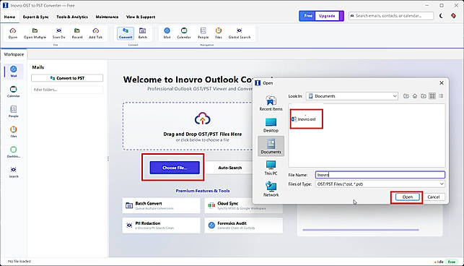Open Recent Items in the Open dialog
Screen dimensions: 464x266
point(271,103)
